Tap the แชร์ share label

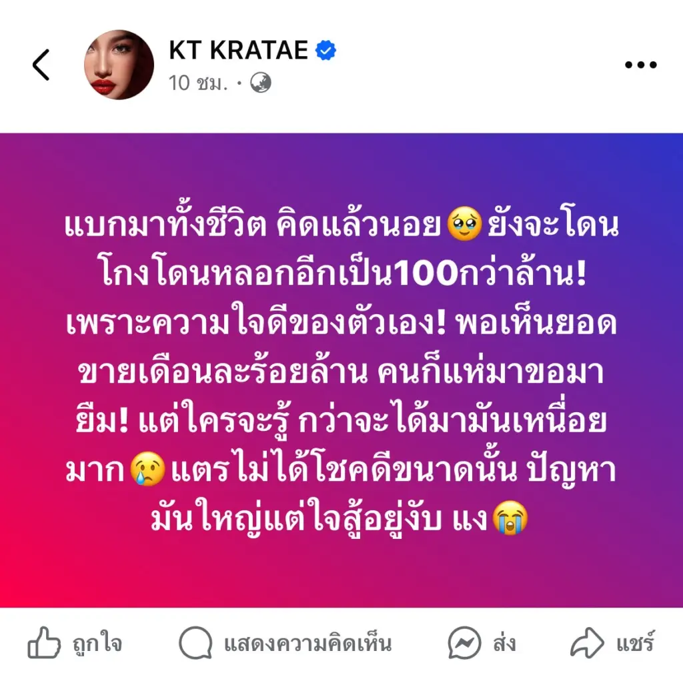click(x=635, y=643)
